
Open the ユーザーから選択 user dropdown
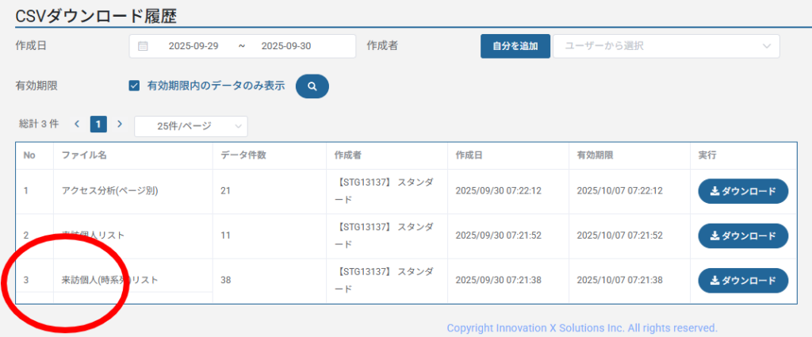pos(666,46)
